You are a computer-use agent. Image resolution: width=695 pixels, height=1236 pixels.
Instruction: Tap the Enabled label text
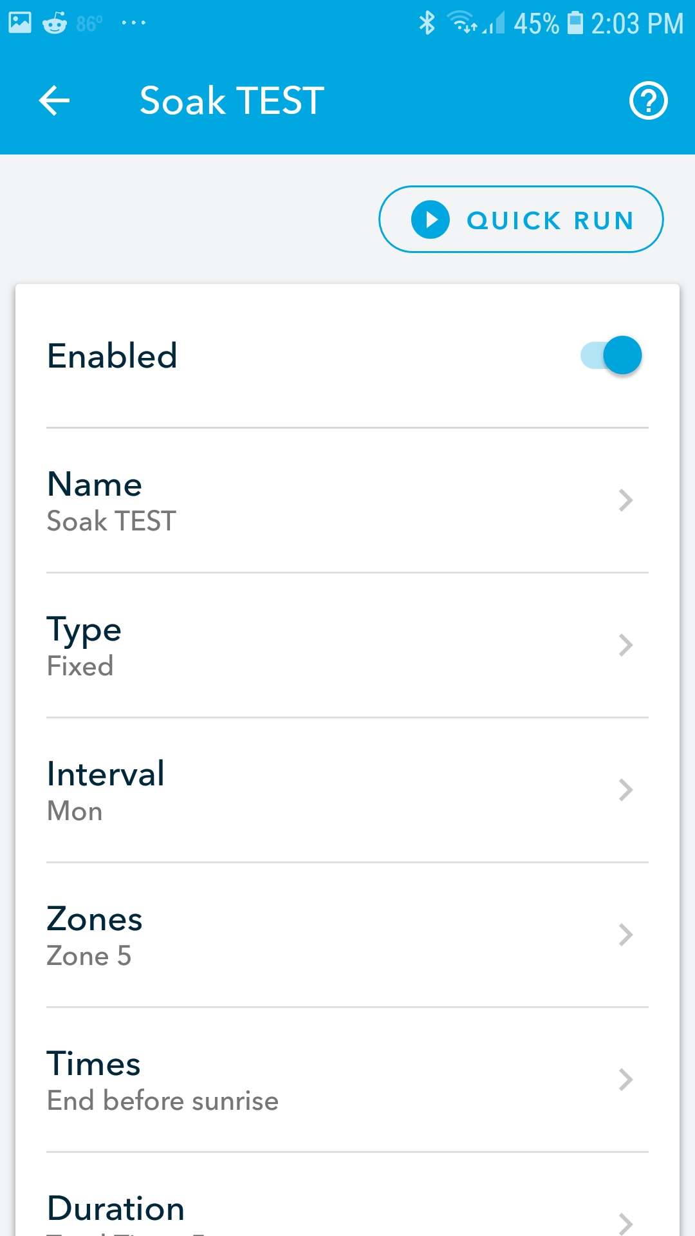click(x=113, y=356)
